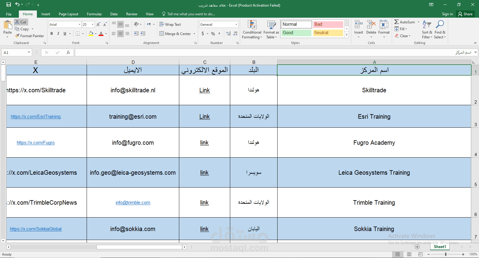
Task: Click the orientation text angle icon
Action: click(x=136, y=24)
